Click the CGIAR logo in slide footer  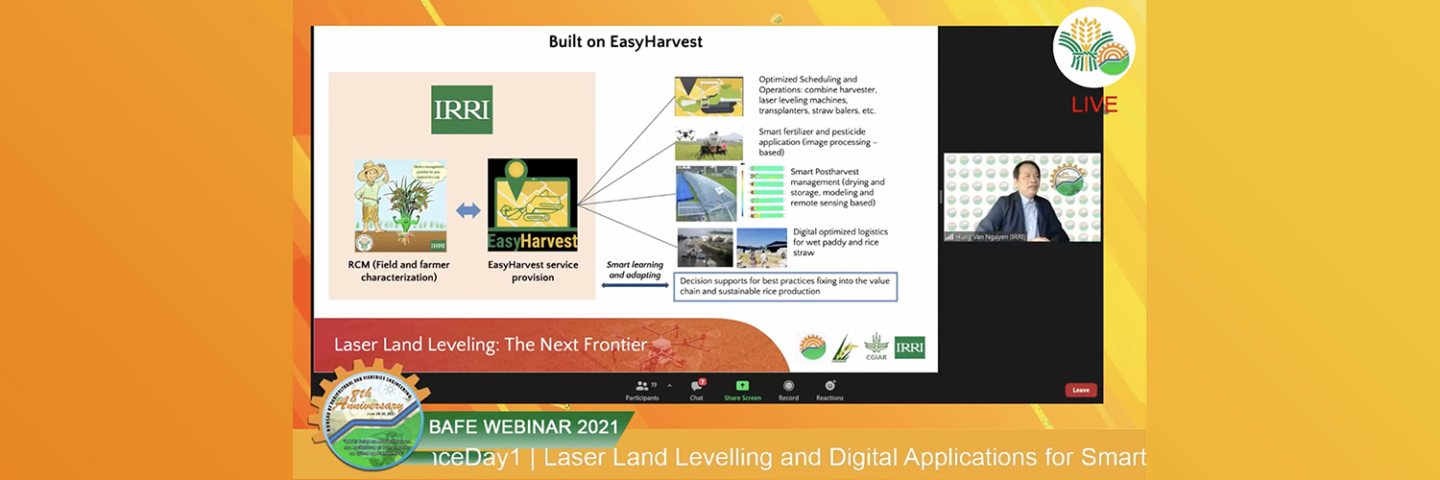point(875,347)
